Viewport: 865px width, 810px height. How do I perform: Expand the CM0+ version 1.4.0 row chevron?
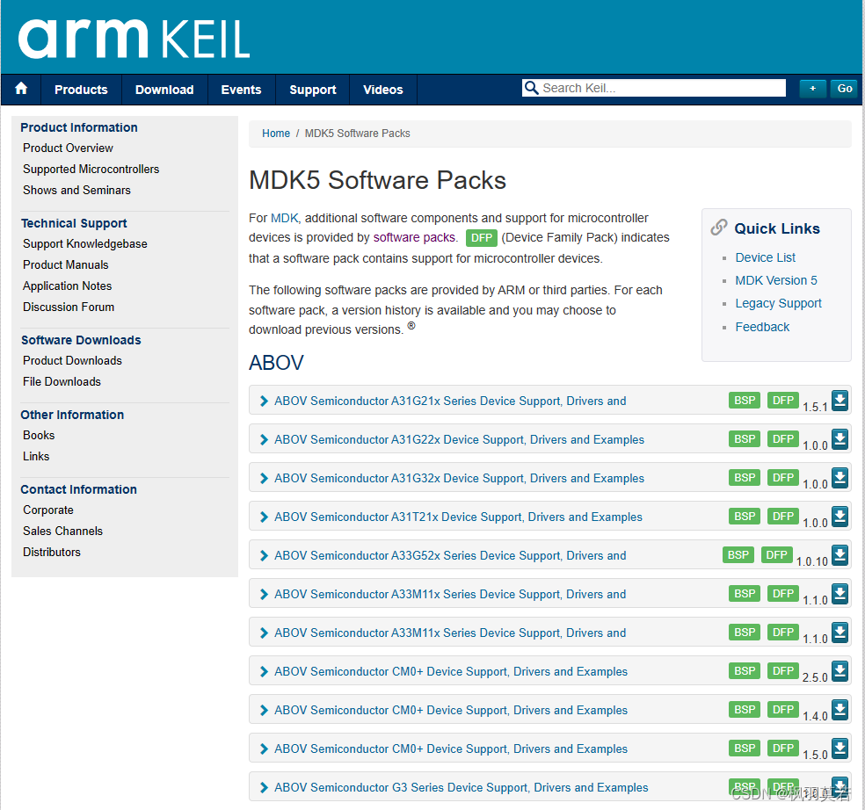click(x=264, y=710)
